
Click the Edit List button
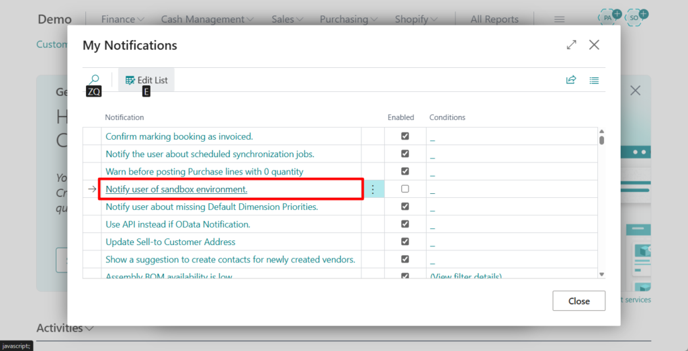click(x=146, y=80)
